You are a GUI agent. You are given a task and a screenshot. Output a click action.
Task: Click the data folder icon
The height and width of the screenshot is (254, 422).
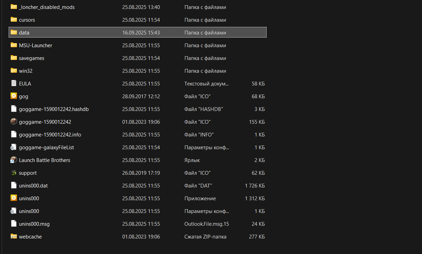point(14,32)
